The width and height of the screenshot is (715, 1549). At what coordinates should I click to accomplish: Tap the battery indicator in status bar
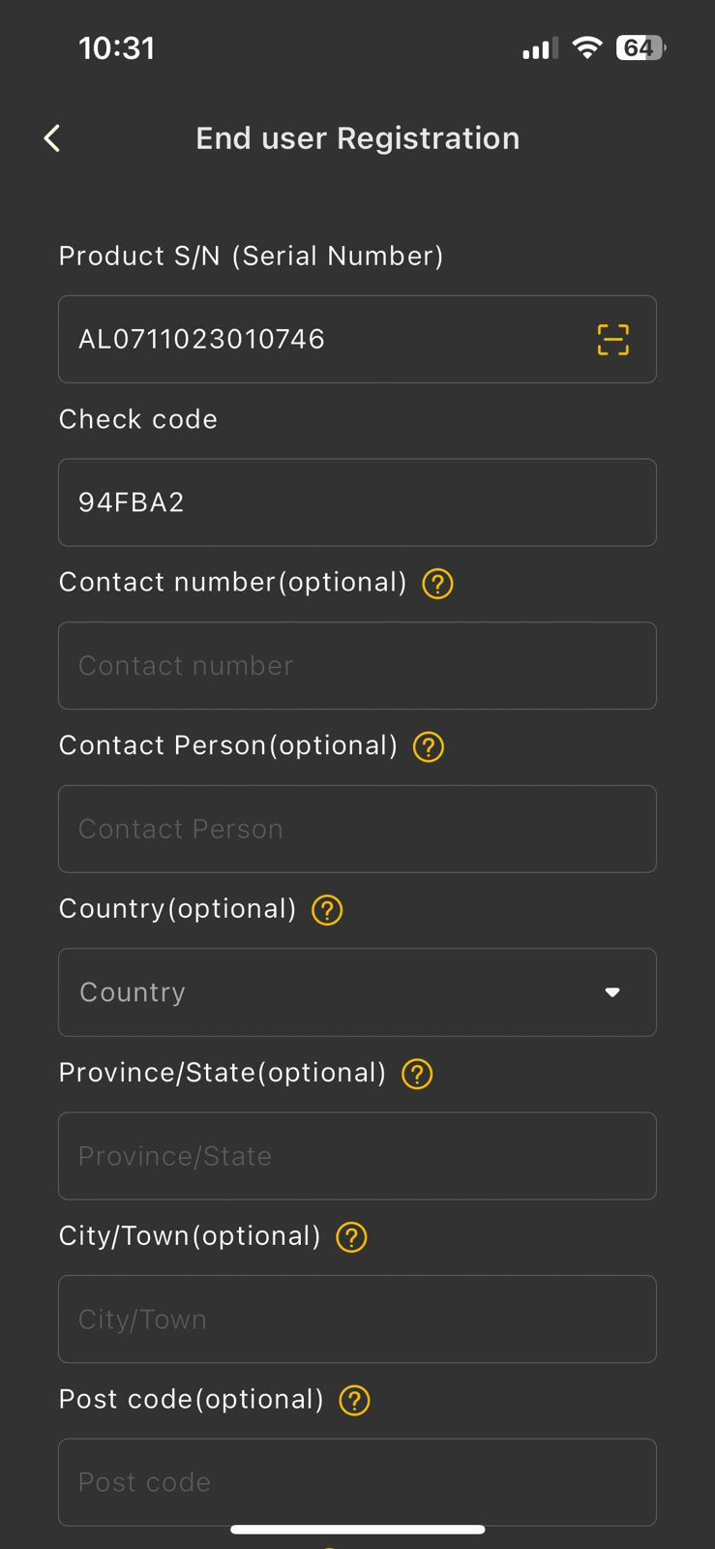point(641,48)
